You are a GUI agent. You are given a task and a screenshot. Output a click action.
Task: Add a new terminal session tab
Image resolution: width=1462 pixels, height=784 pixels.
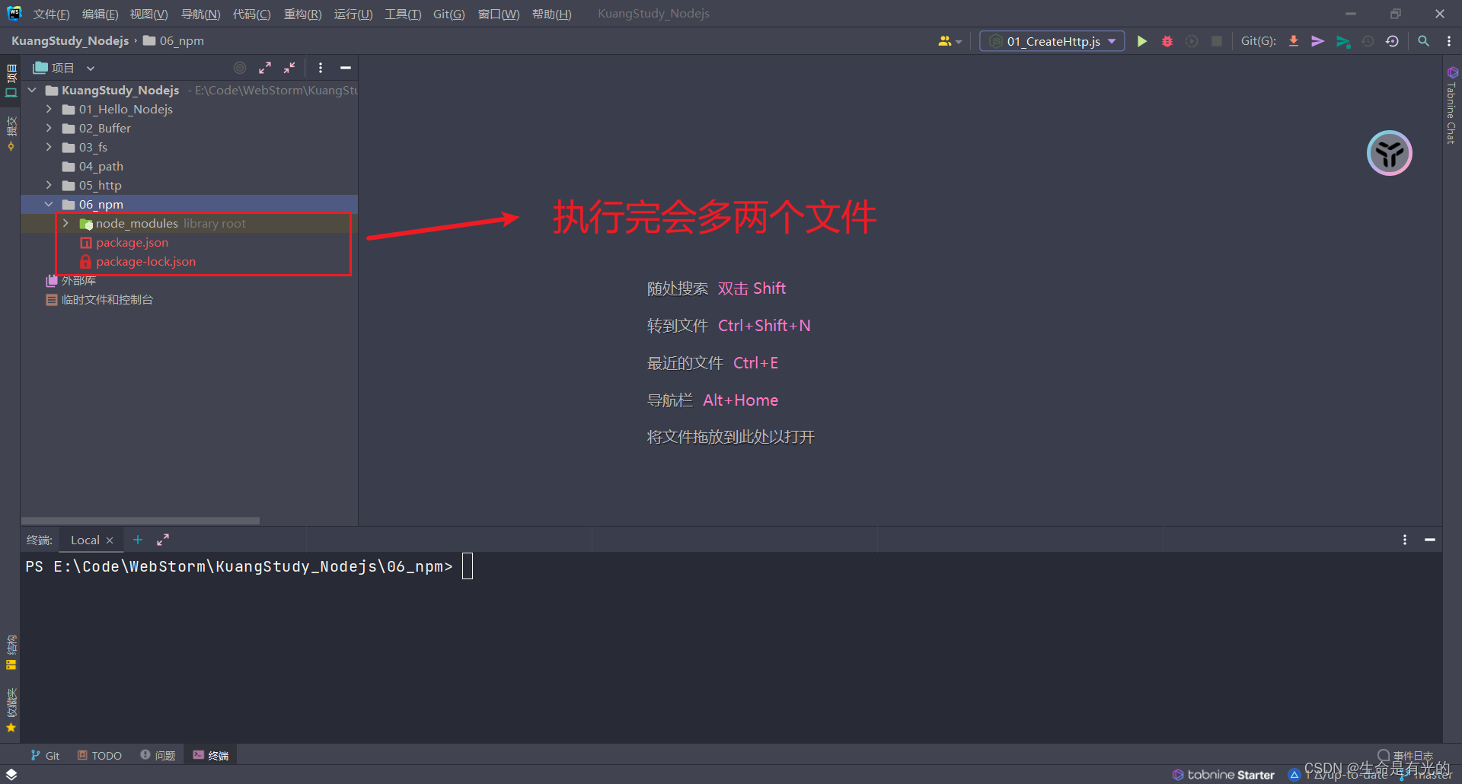[138, 540]
